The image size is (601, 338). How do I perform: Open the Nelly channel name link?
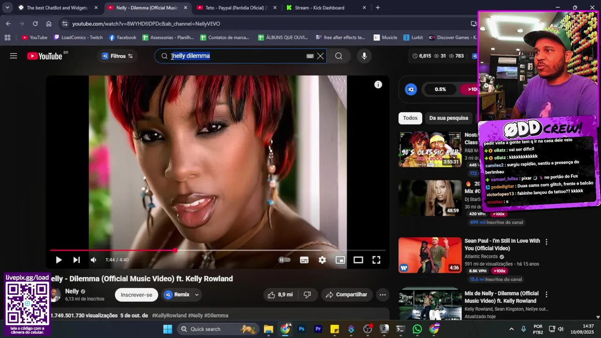pos(72,291)
